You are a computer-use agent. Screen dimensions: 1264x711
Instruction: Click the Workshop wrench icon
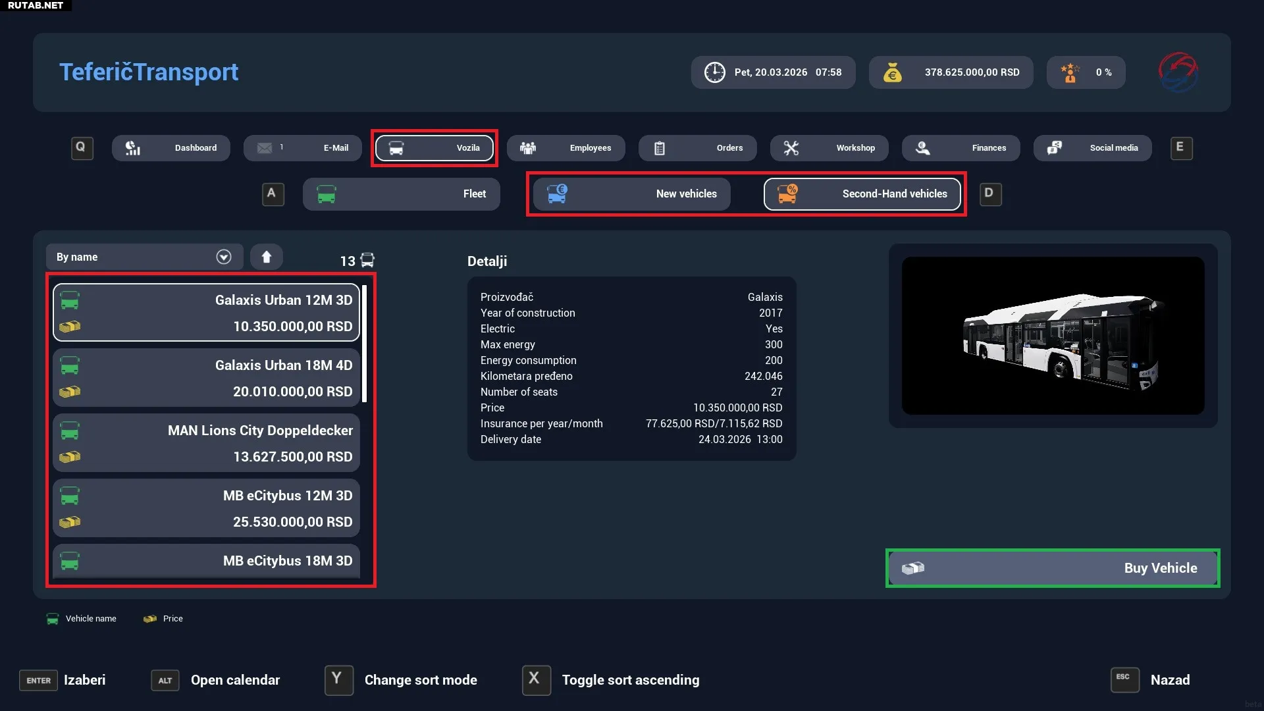[791, 148]
